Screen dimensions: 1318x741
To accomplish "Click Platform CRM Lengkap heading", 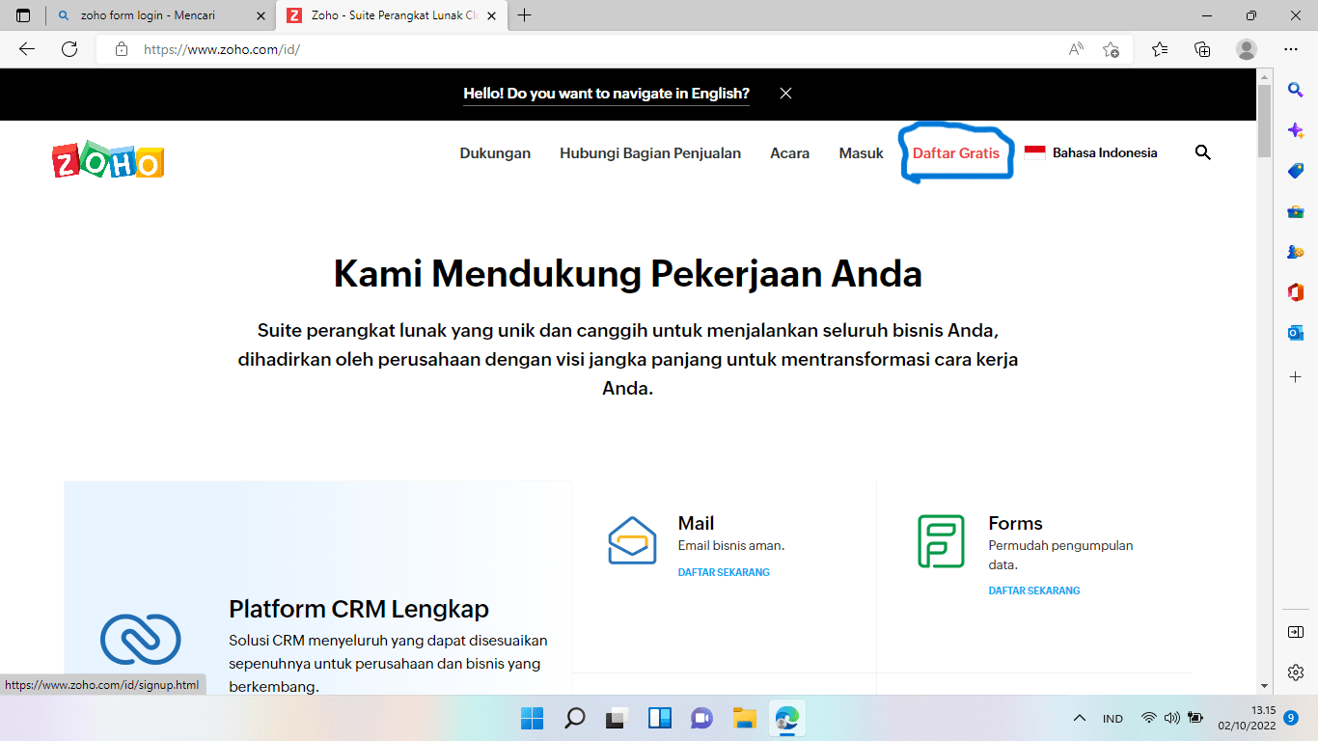I will 359,609.
